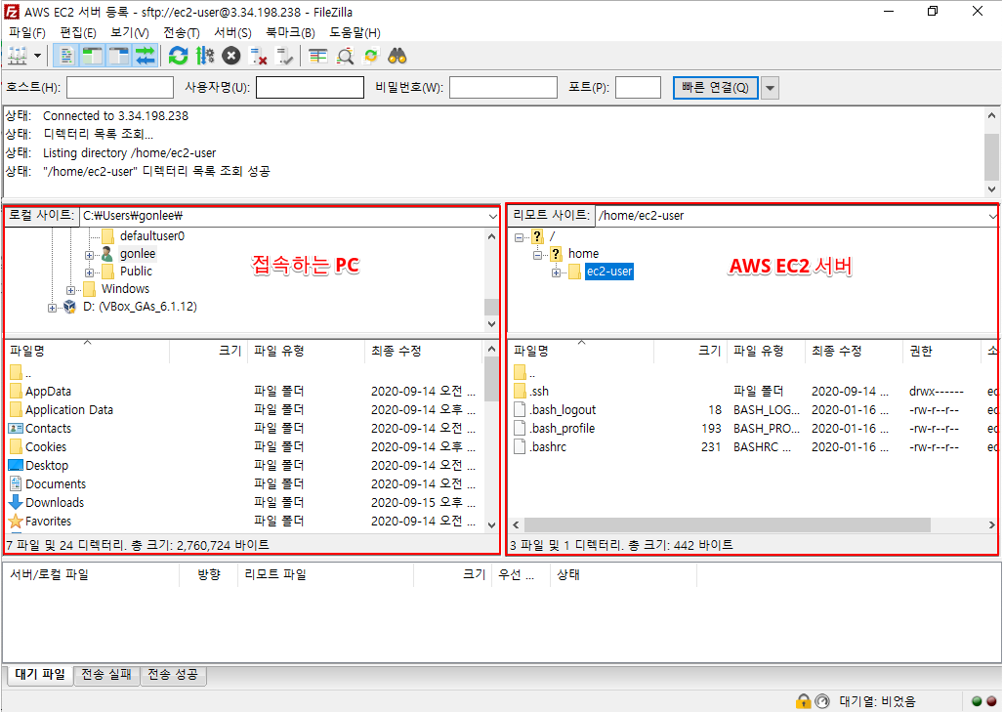Screen dimensions: 1003x712
Task: Select the Documents folder icon
Action: coord(16,483)
